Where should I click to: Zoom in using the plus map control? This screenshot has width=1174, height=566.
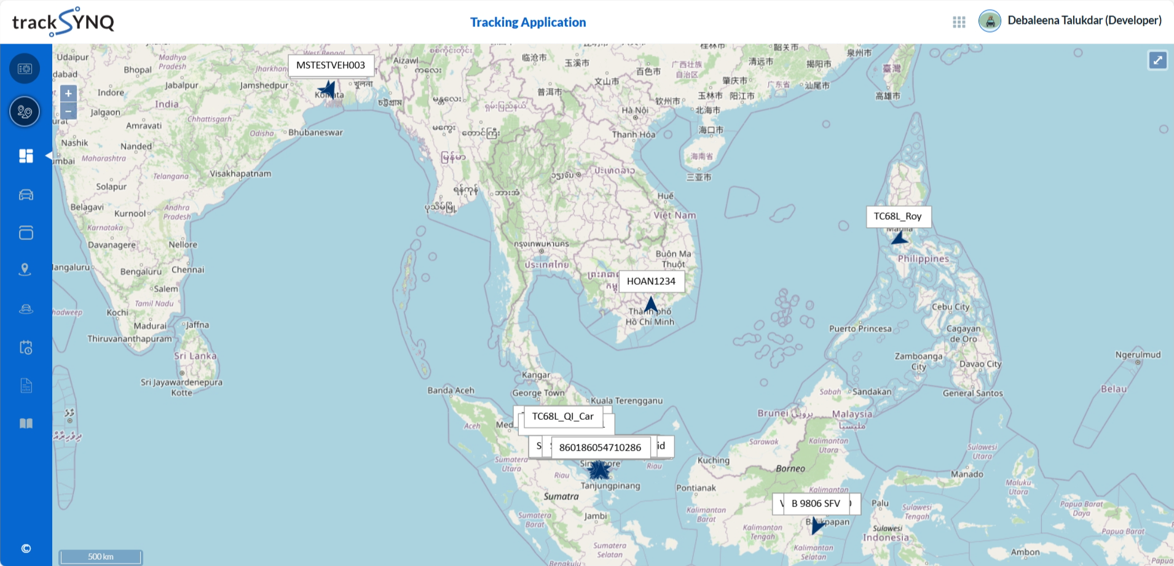tap(68, 94)
